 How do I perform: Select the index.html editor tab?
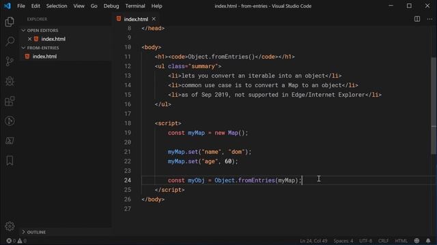point(136,19)
